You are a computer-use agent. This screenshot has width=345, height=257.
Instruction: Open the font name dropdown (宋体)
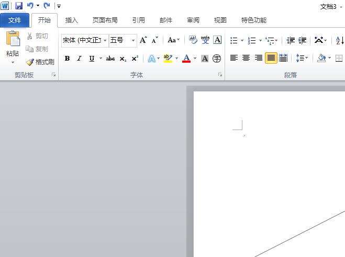click(x=105, y=40)
